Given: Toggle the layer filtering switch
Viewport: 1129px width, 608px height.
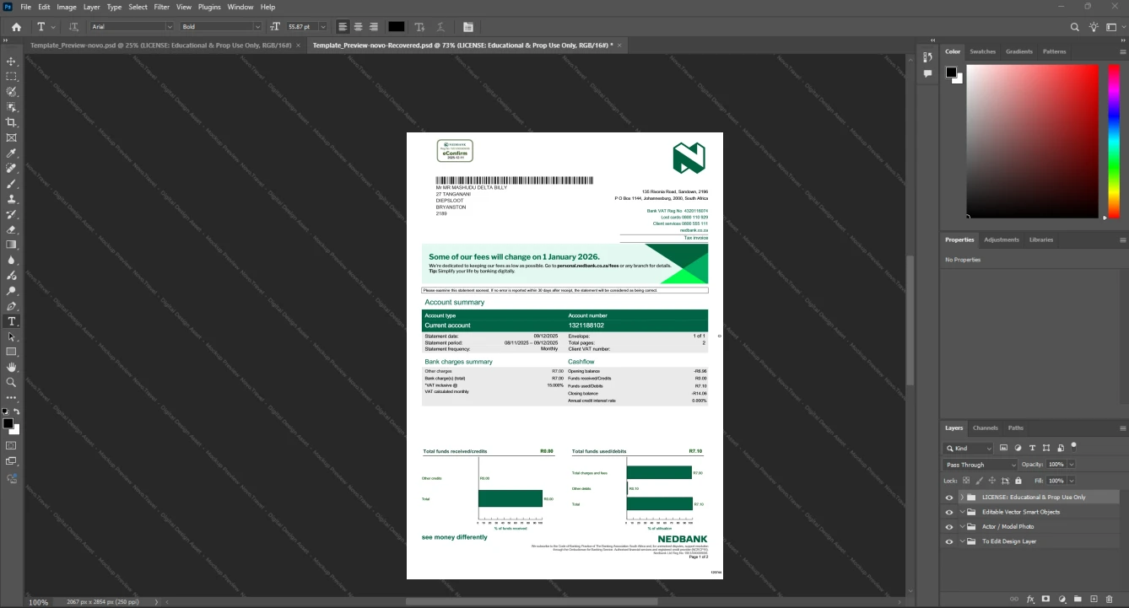Looking at the screenshot, I should (x=1074, y=446).
